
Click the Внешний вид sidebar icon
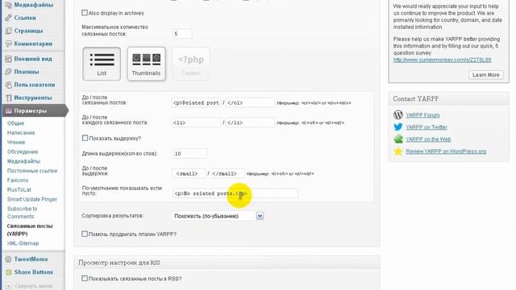[9, 59]
